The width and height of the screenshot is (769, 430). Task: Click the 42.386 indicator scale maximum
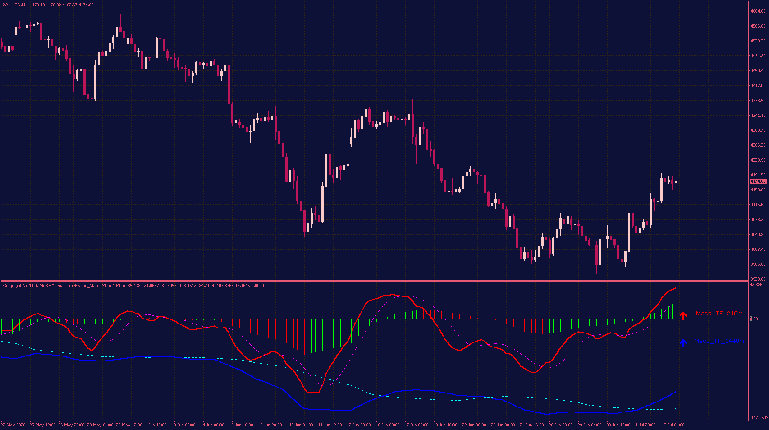(756, 285)
